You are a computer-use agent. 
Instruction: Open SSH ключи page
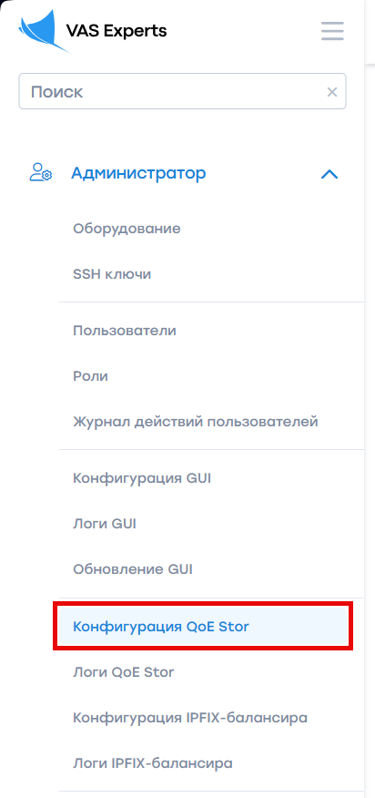pyautogui.click(x=112, y=274)
